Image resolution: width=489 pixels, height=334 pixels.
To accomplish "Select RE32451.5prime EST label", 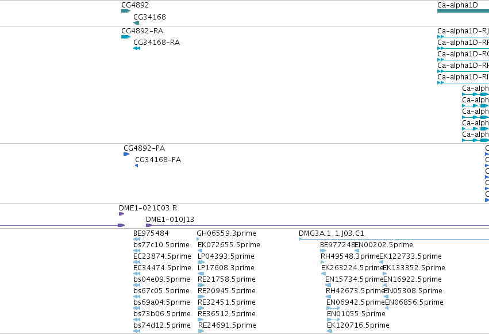I will (227, 302).
